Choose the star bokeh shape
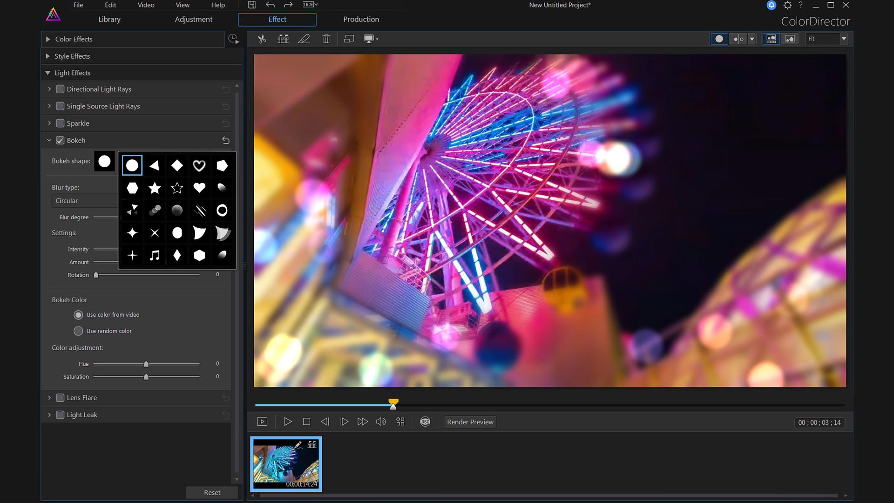 click(155, 188)
